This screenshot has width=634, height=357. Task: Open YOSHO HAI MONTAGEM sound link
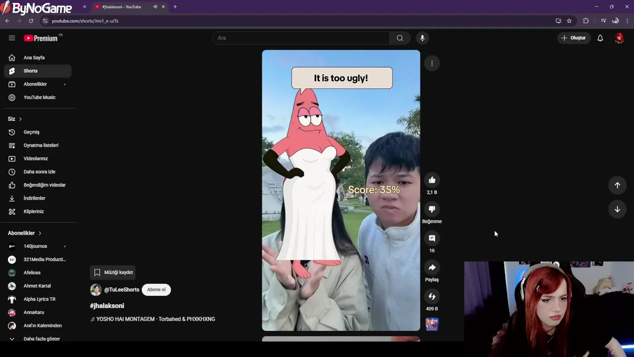click(156, 319)
